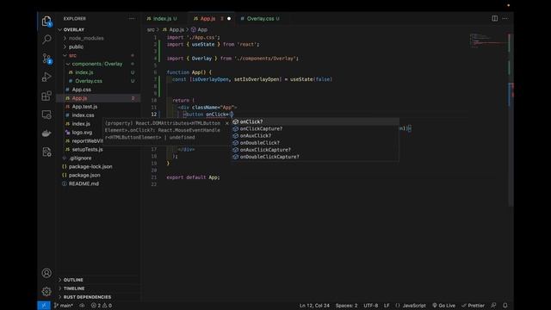
Task: Click the unsaved dot on App.js tab
Action: click(x=229, y=19)
